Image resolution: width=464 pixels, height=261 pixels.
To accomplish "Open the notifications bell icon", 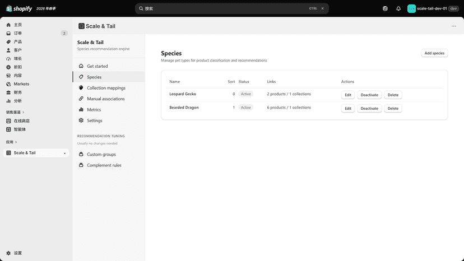I will 398,8.
